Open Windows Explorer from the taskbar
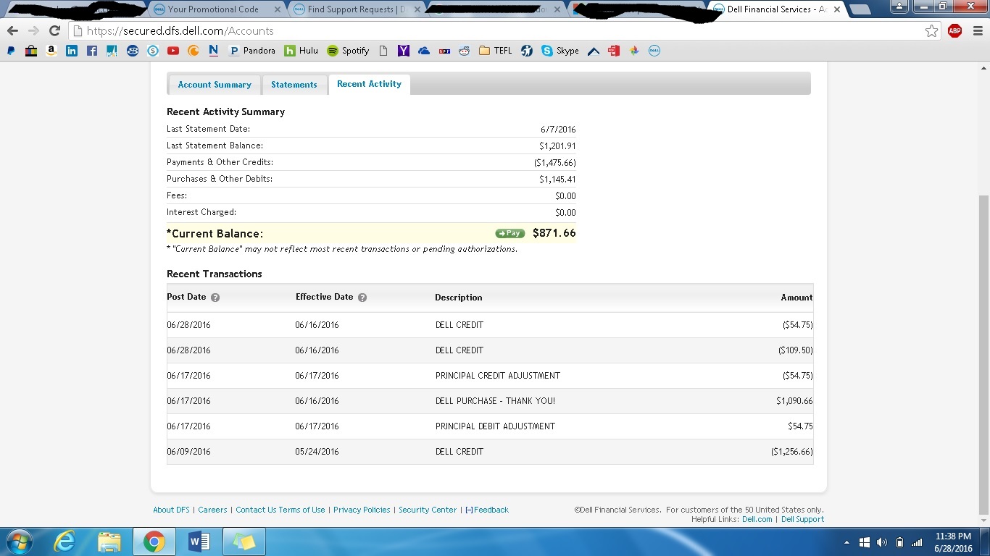 [x=109, y=542]
